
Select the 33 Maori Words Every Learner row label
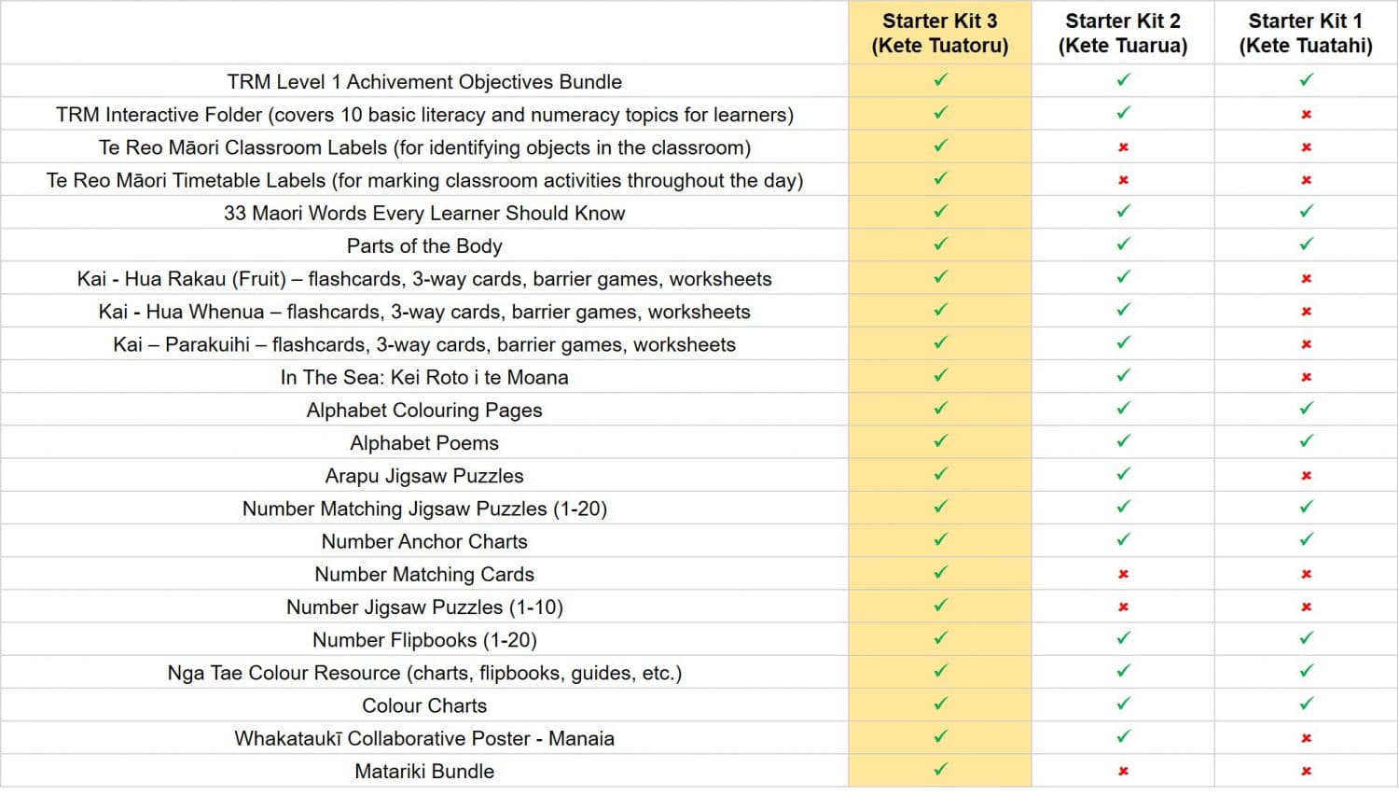[x=424, y=213]
